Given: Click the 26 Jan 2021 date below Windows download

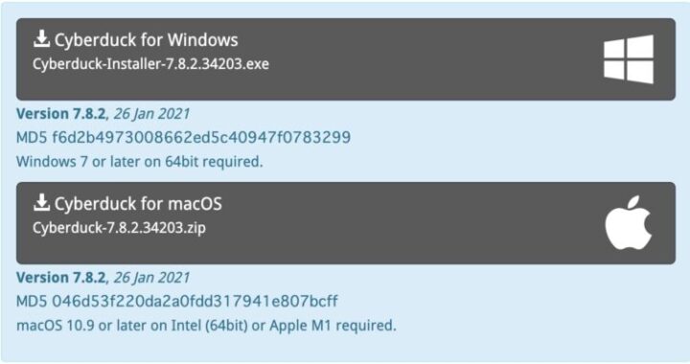Looking at the screenshot, I should (x=151, y=114).
